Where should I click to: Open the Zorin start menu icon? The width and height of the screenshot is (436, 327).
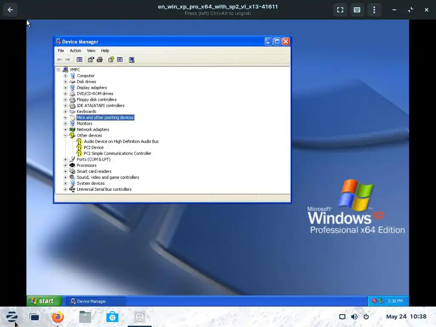11,317
